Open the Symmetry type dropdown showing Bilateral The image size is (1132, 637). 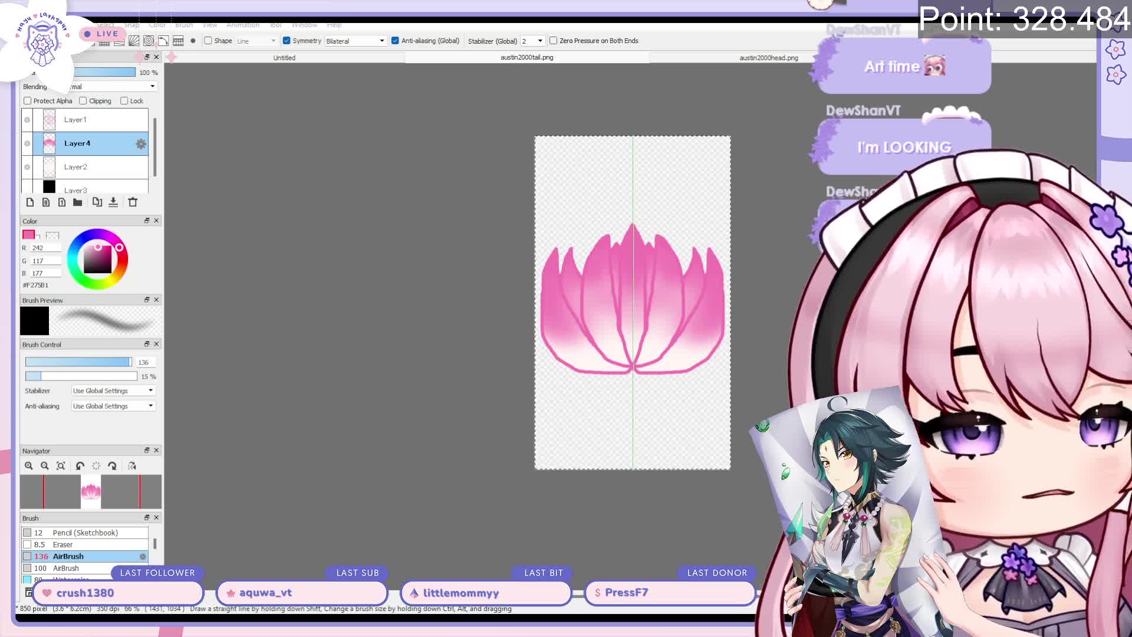coord(356,41)
